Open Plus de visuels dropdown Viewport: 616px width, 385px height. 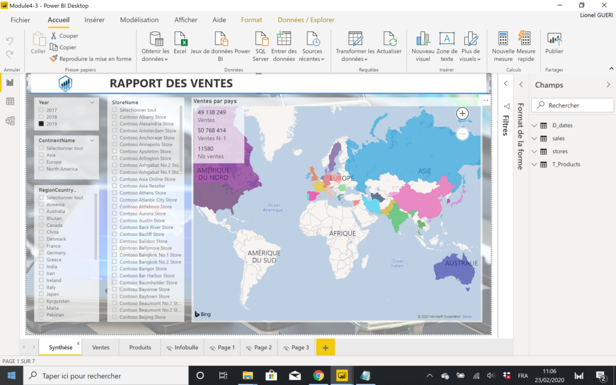pos(470,55)
